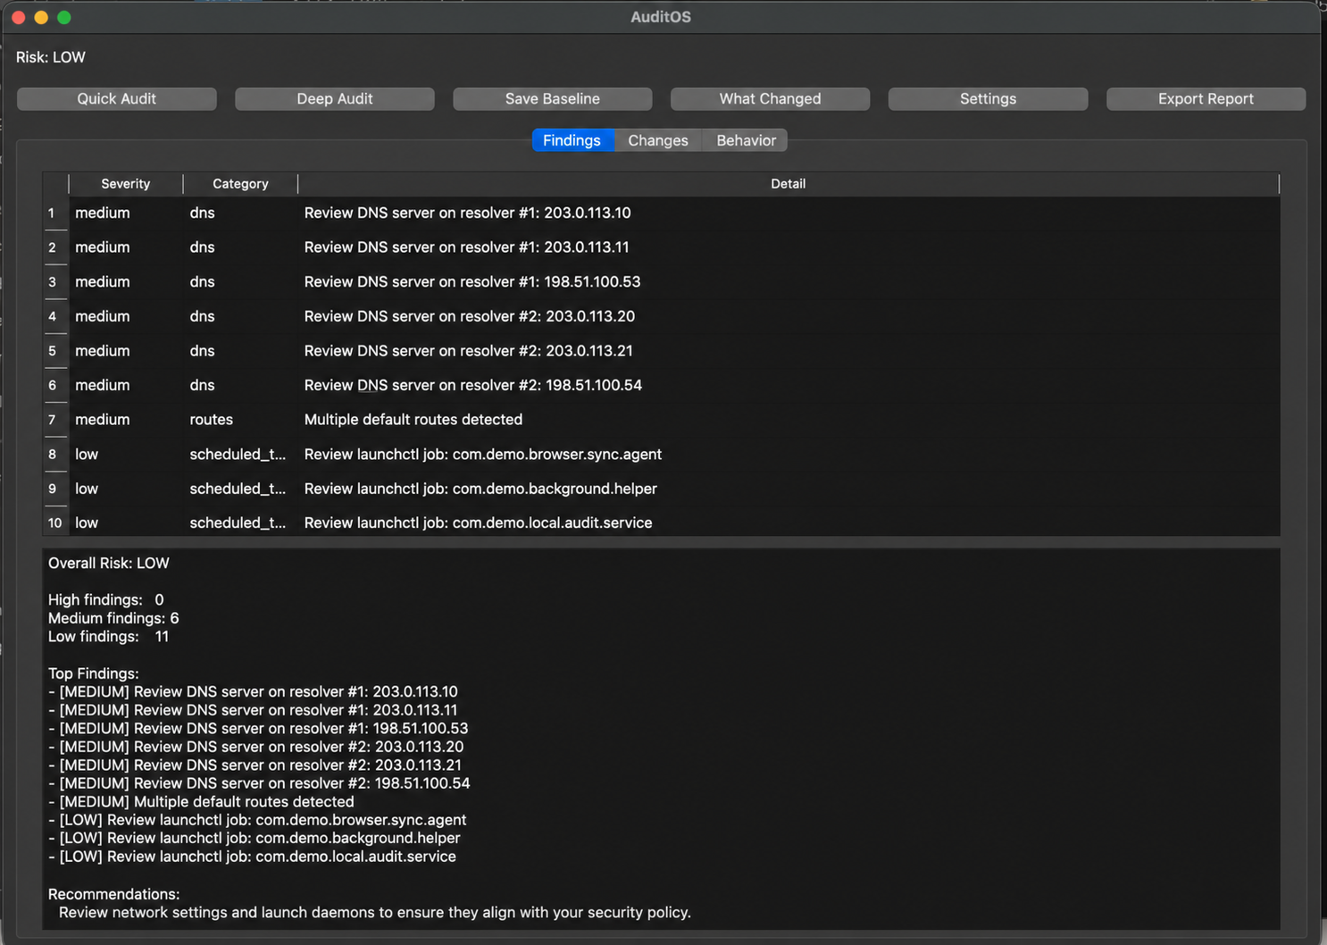Screen dimensions: 1327x945
Task: Switch to the Changes tab
Action: 658,140
